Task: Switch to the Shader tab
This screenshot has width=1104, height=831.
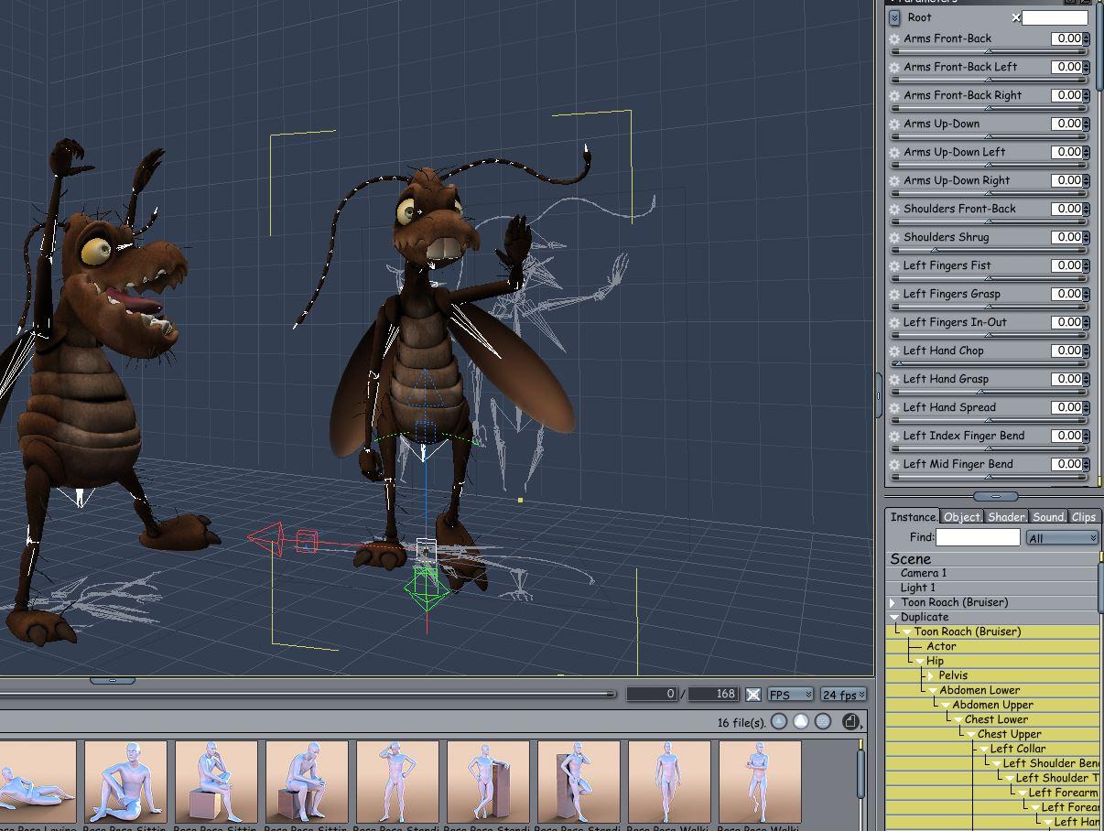Action: click(x=1005, y=517)
